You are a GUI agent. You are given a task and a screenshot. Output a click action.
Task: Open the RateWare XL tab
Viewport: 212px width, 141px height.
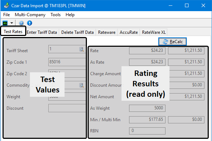(x=154, y=32)
